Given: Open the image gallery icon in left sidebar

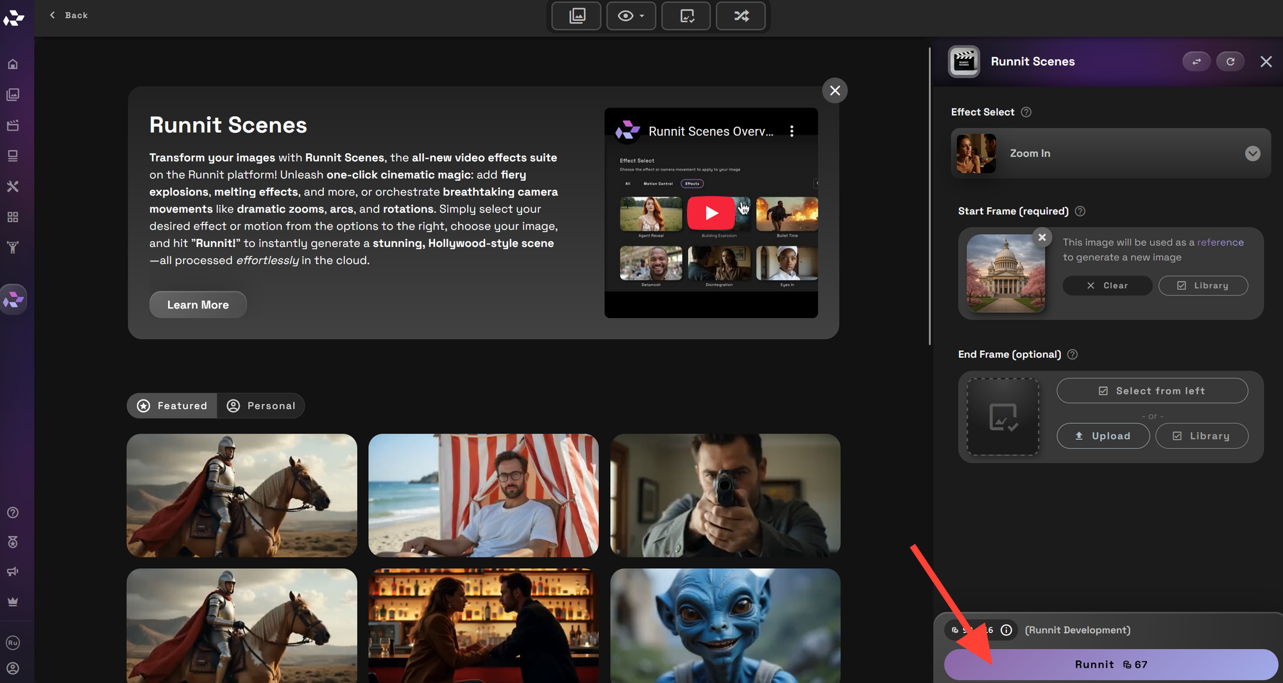Looking at the screenshot, I should 13,95.
